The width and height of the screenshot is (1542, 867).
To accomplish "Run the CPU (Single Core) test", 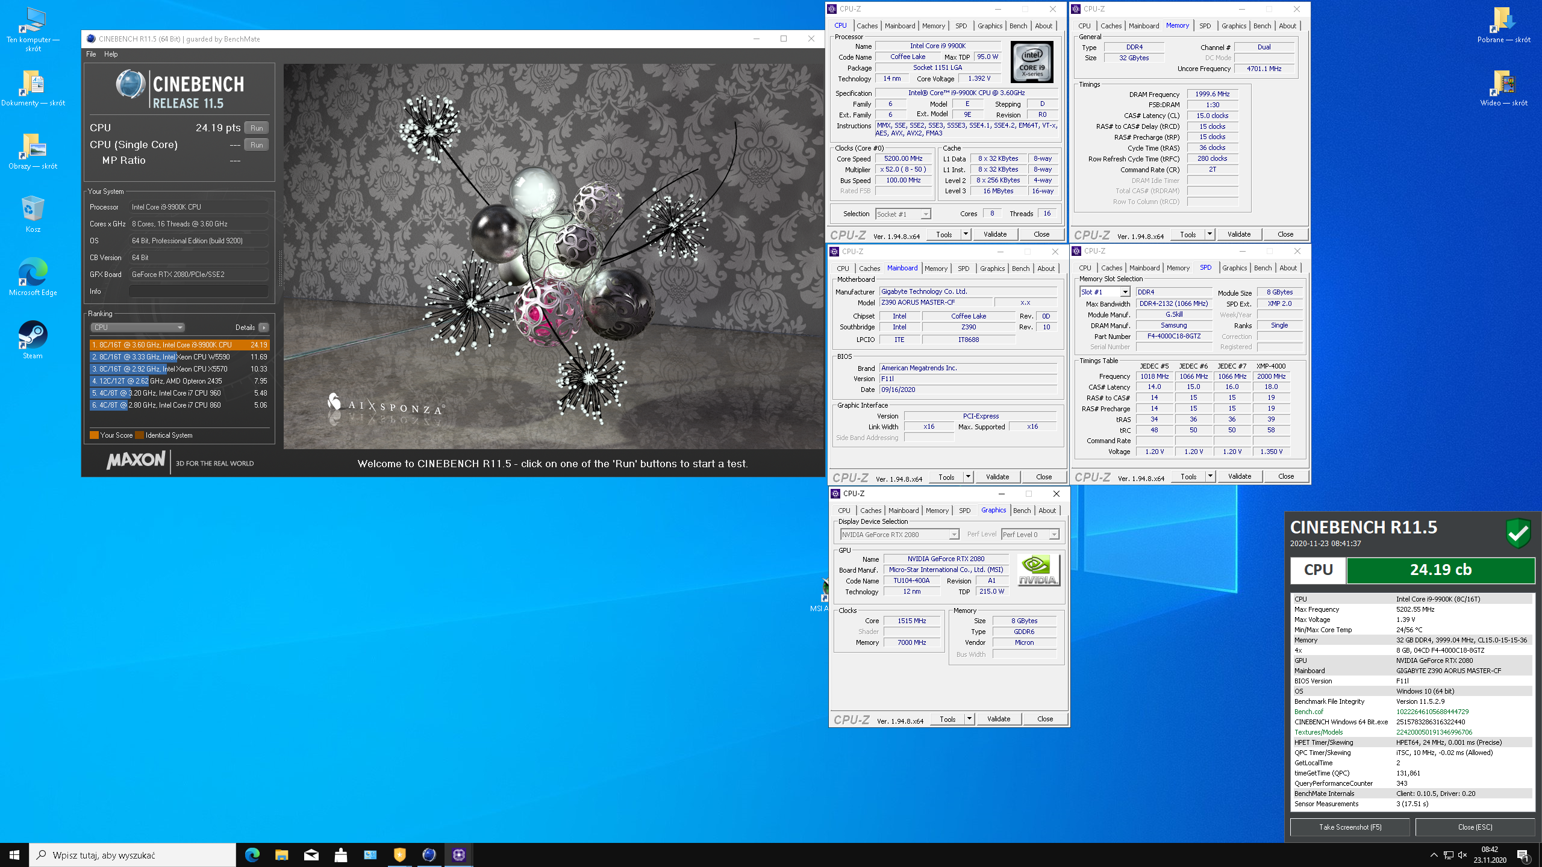I will (x=257, y=145).
